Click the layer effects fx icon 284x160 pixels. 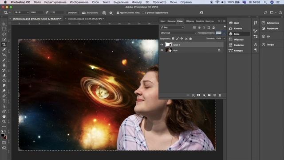[193, 95]
